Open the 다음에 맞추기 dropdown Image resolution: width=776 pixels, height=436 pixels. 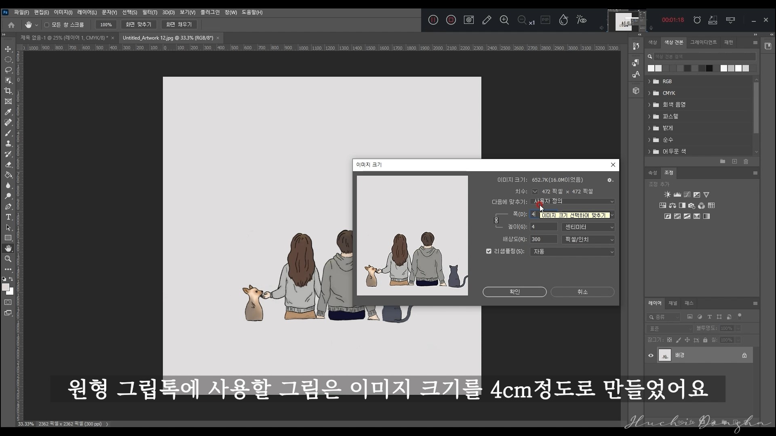(572, 201)
